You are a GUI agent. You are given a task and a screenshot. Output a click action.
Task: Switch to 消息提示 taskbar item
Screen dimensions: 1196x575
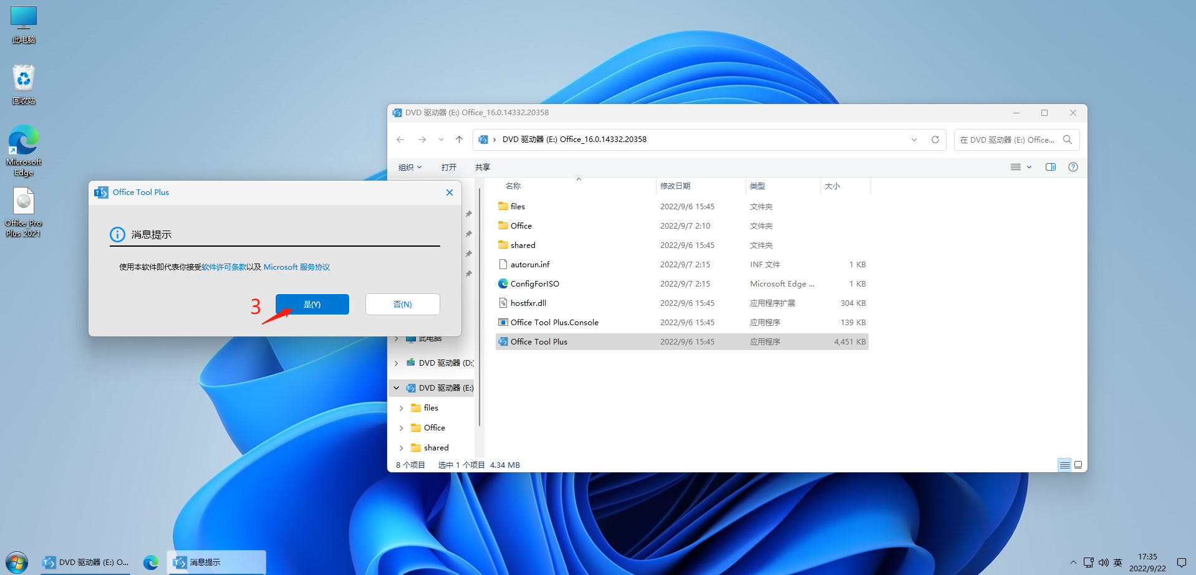216,563
